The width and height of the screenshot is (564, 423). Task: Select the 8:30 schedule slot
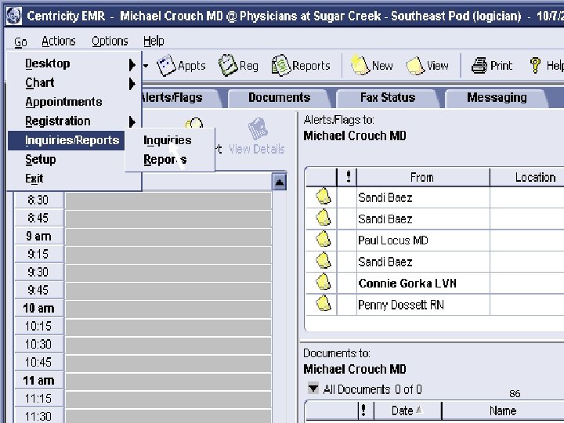coord(168,200)
